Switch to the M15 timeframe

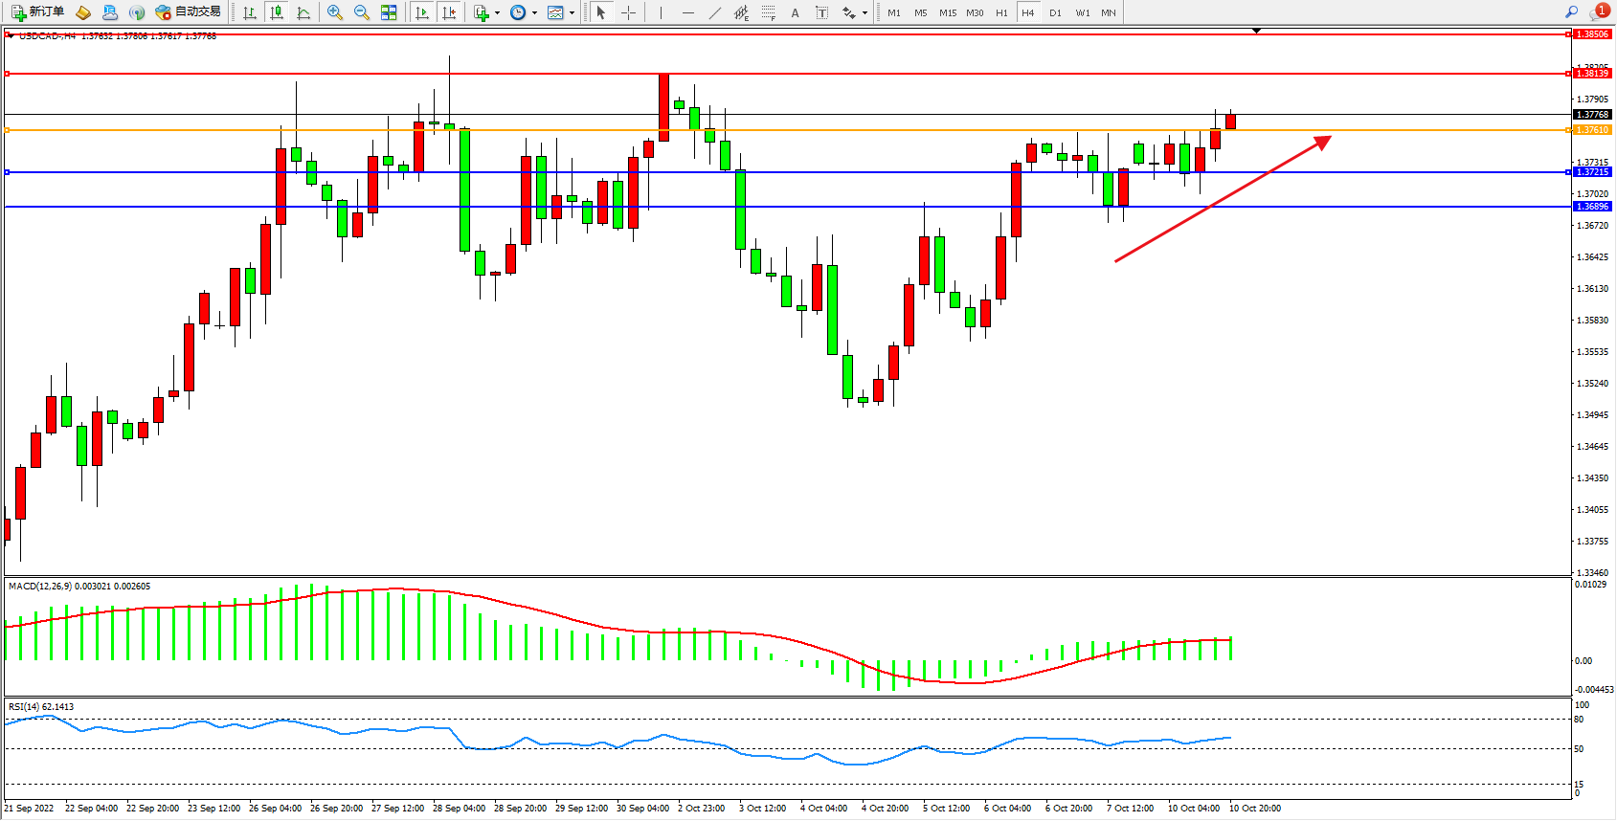(948, 12)
